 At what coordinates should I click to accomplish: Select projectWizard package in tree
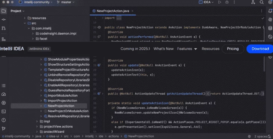[x=54, y=132]
